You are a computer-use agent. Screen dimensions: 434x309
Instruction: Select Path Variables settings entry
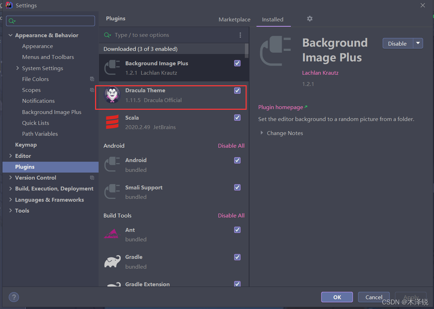pos(40,134)
